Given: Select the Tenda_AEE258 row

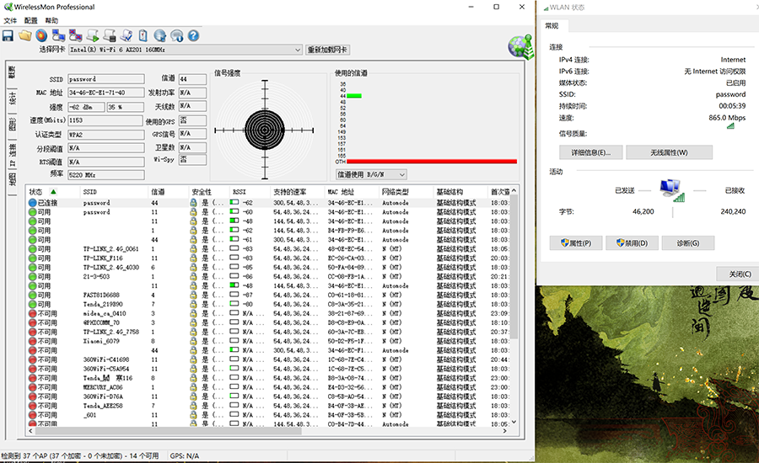Looking at the screenshot, I should click(x=268, y=406).
